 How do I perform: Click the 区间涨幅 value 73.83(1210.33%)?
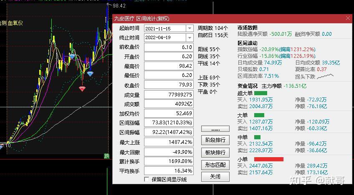point(169,123)
